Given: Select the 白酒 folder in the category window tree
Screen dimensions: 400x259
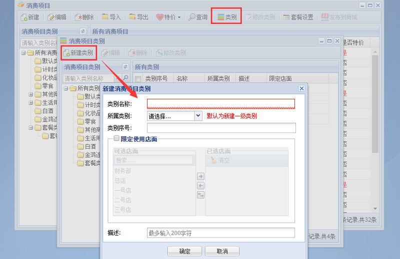Looking at the screenshot, I should tap(86, 146).
